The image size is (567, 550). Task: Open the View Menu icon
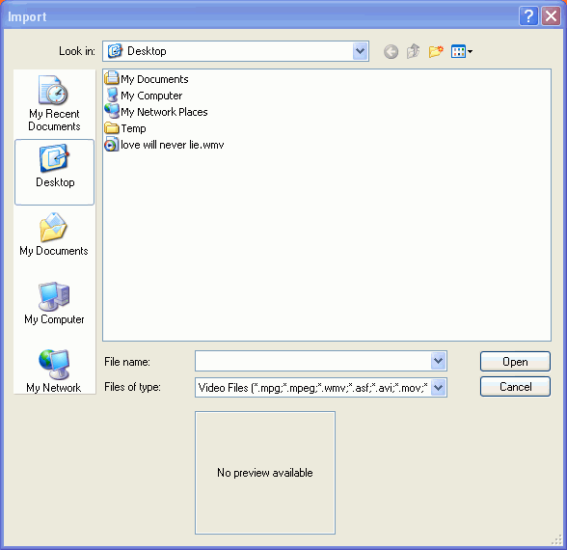tap(462, 51)
